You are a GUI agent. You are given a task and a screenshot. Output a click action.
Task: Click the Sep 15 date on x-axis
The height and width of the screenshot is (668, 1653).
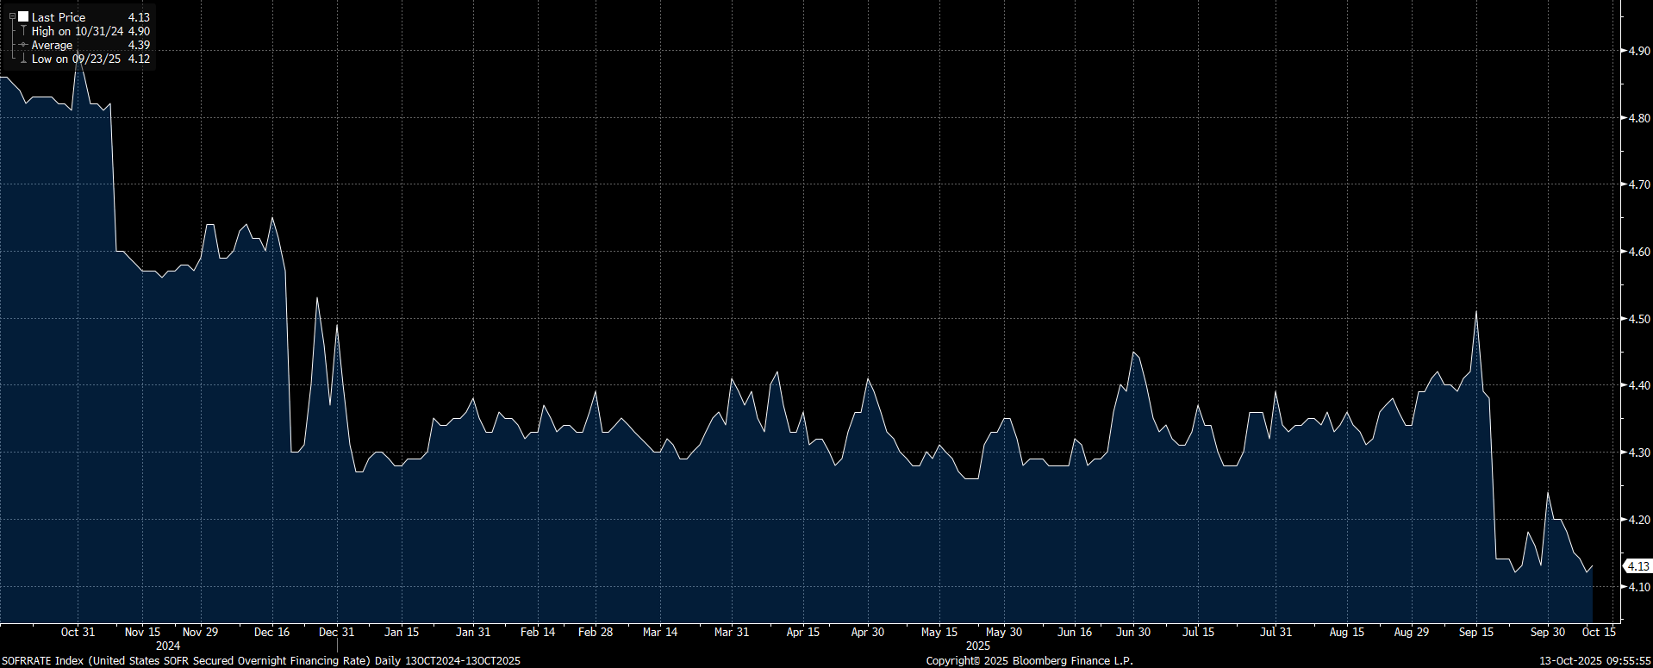pyautogui.click(x=1475, y=632)
